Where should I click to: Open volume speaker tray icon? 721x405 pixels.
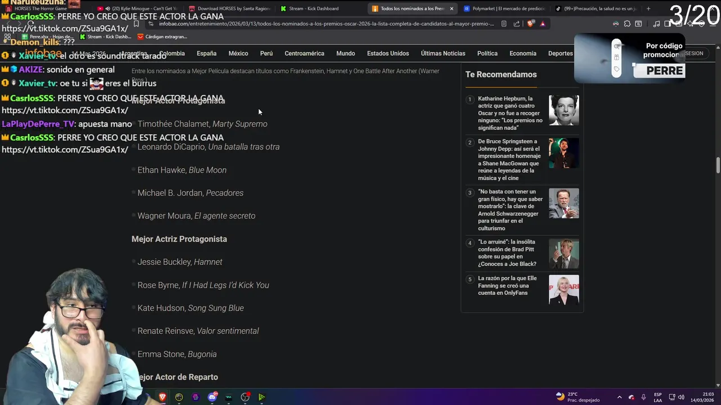[x=682, y=397]
